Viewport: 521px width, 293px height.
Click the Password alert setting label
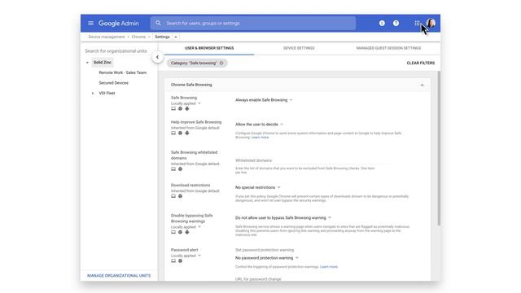coord(185,250)
